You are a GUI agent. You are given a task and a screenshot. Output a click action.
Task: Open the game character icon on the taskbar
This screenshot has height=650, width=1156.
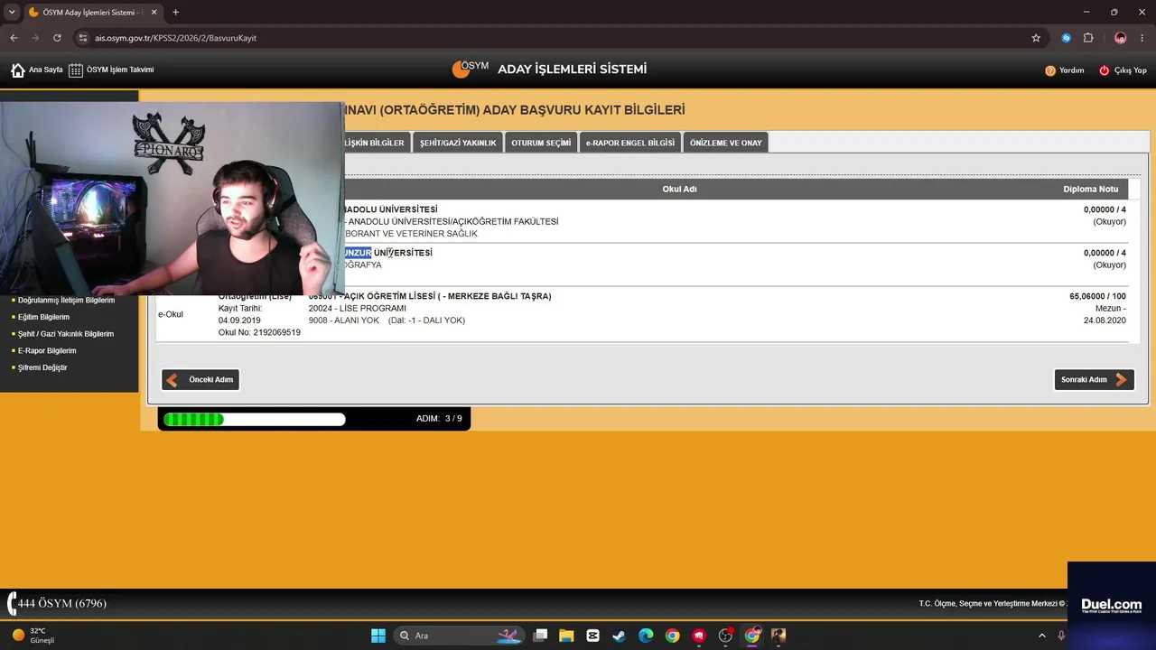[778, 636]
